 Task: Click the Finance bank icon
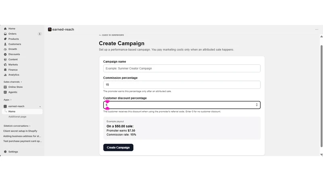[5, 70]
